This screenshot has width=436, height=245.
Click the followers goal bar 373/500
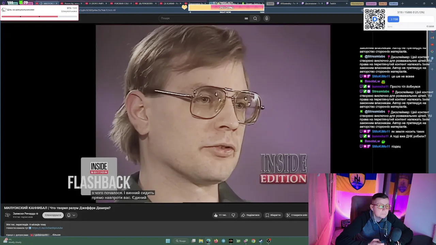(x=39, y=16)
